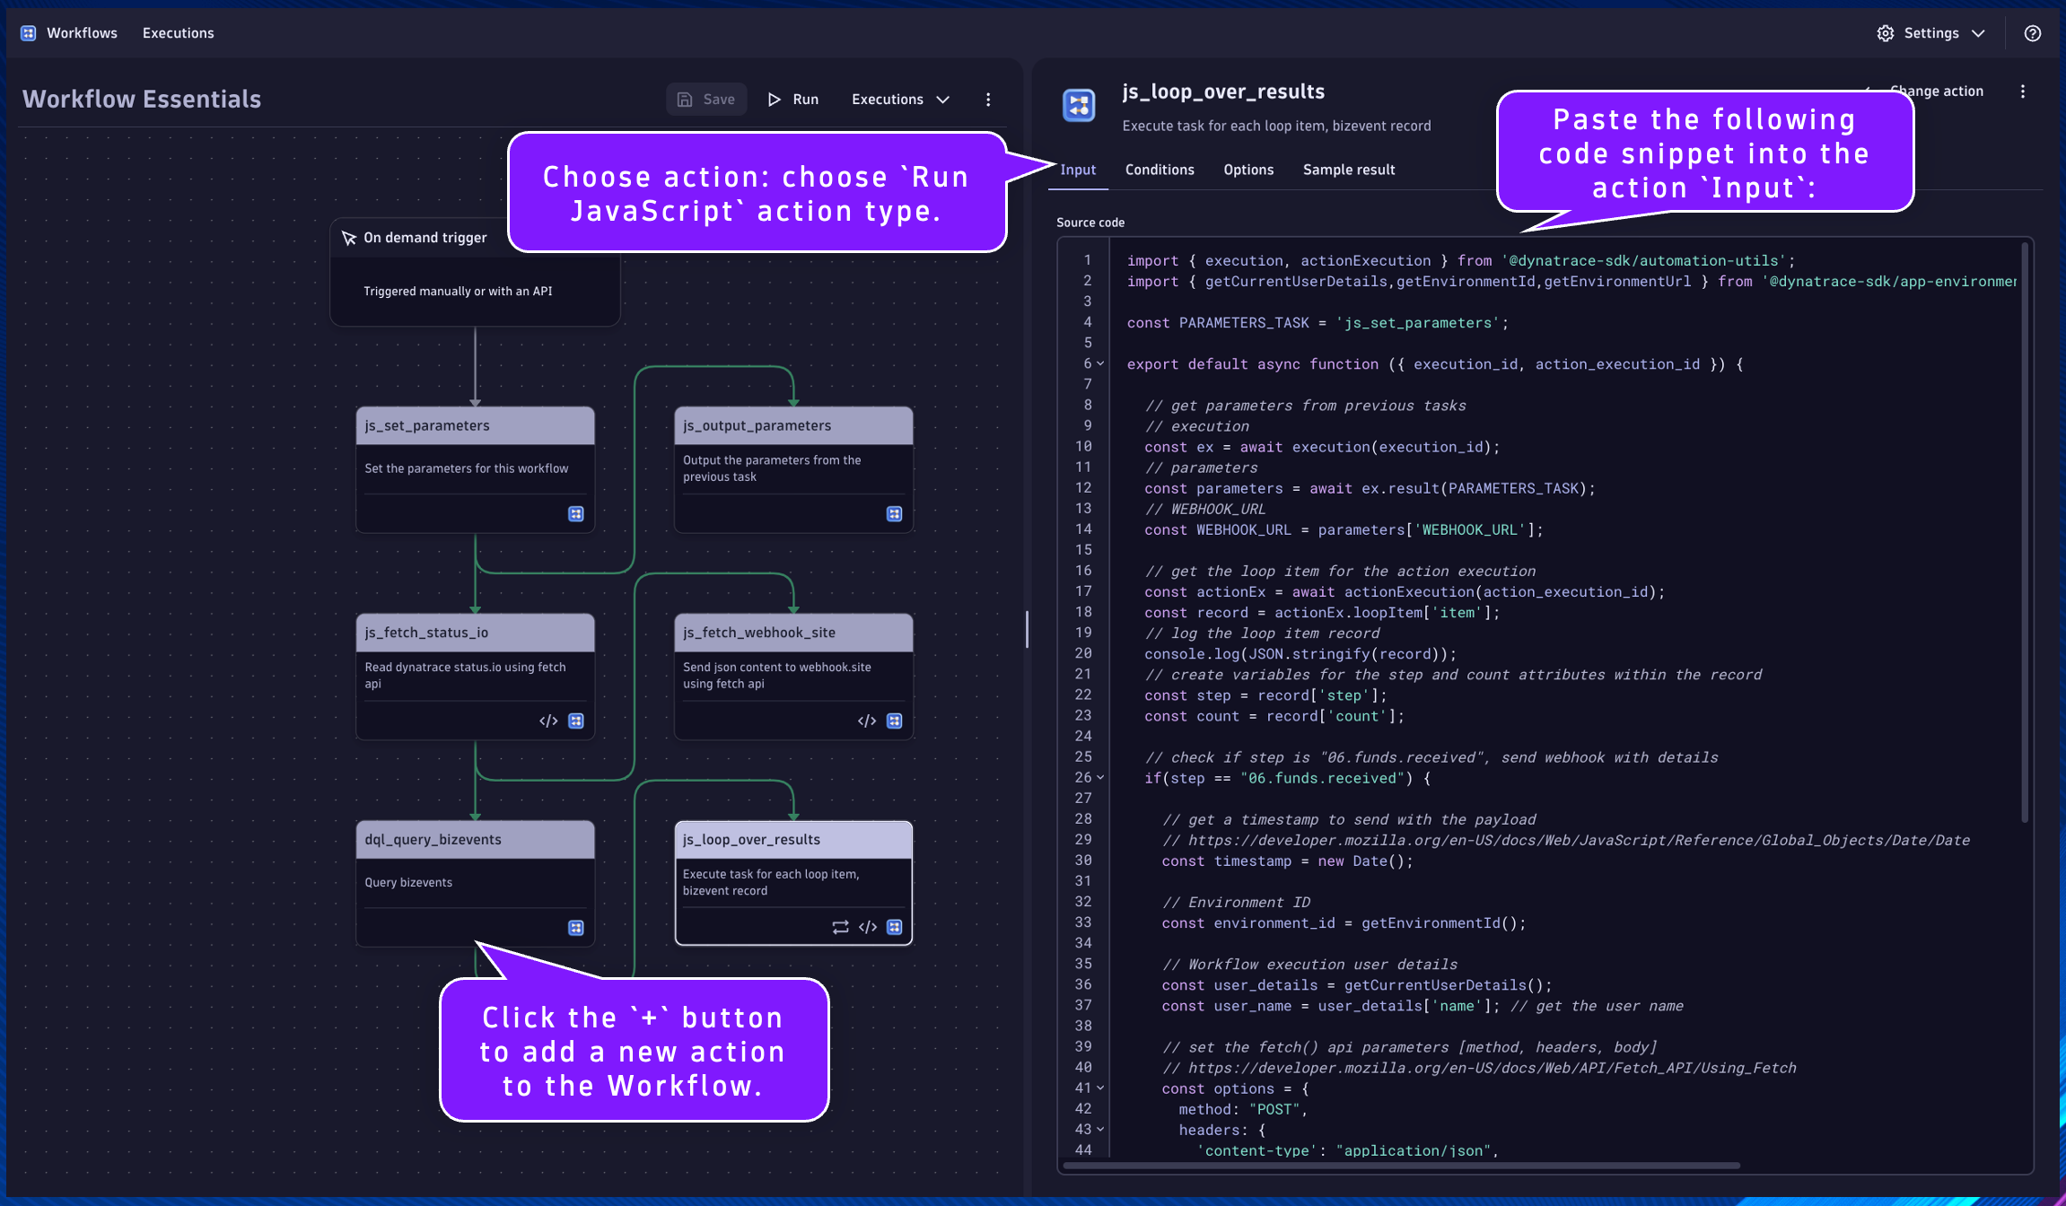Click code line 42 method POST
The width and height of the screenshot is (2066, 1206).
1243,1110
